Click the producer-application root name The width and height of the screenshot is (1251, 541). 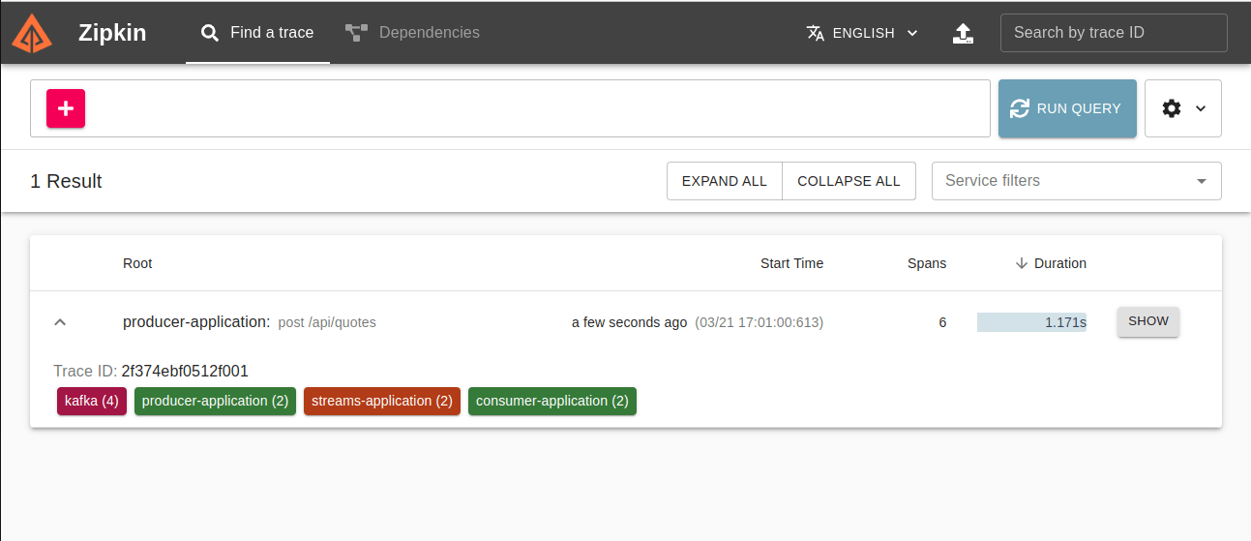point(196,322)
